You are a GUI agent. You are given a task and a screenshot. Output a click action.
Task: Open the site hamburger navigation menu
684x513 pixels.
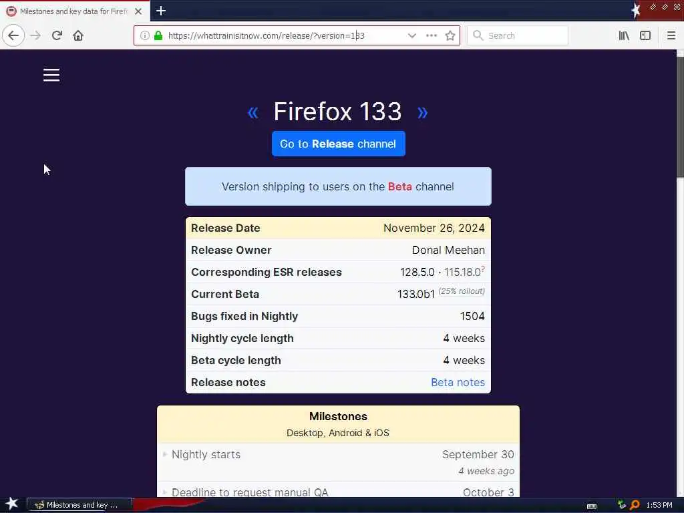point(51,75)
